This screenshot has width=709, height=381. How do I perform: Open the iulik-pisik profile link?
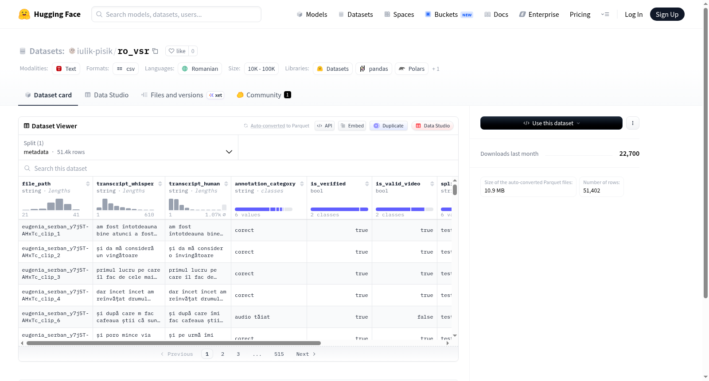pos(95,51)
